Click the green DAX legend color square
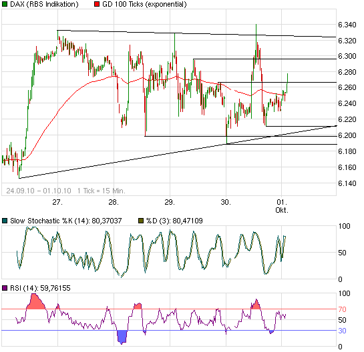 (x=5, y=4)
